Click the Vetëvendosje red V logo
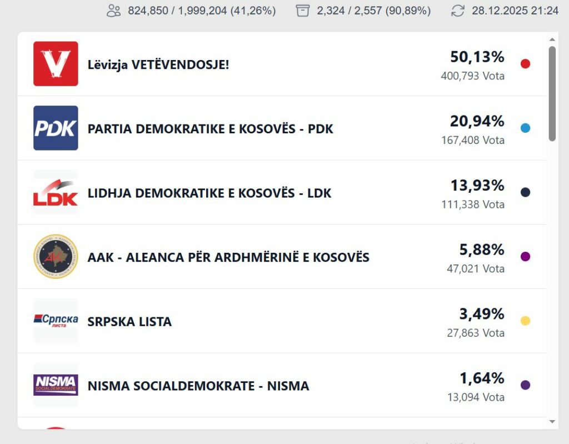 click(x=56, y=64)
